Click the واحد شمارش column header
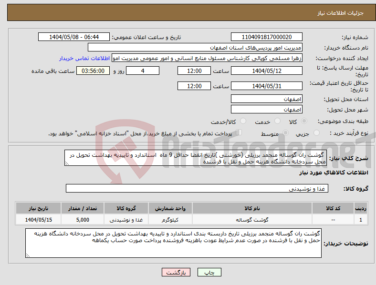Viewport: 376px width, 285px height. pos(170,208)
